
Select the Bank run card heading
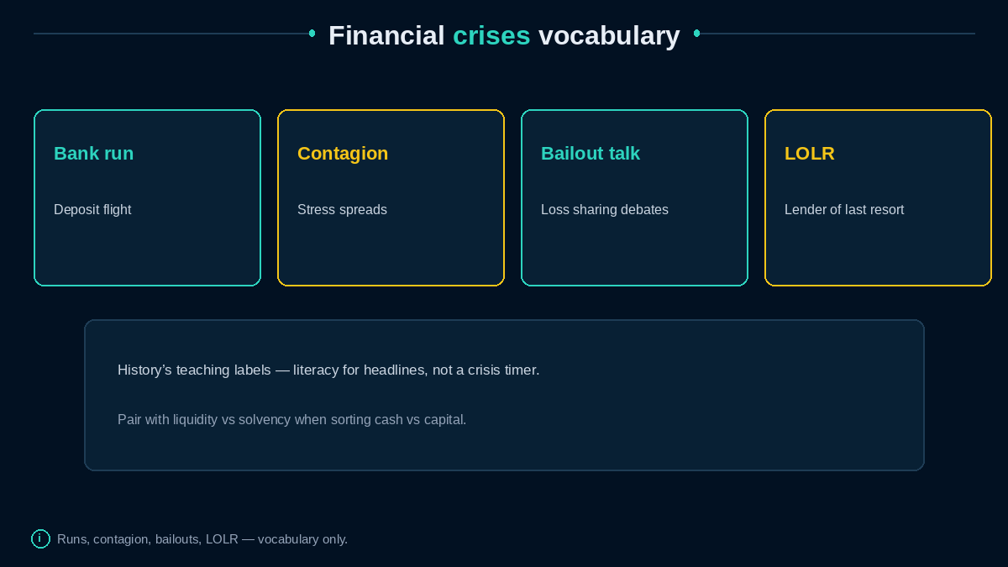[93, 154]
